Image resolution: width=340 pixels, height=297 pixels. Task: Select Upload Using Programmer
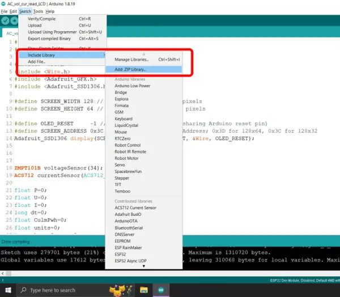[62, 32]
